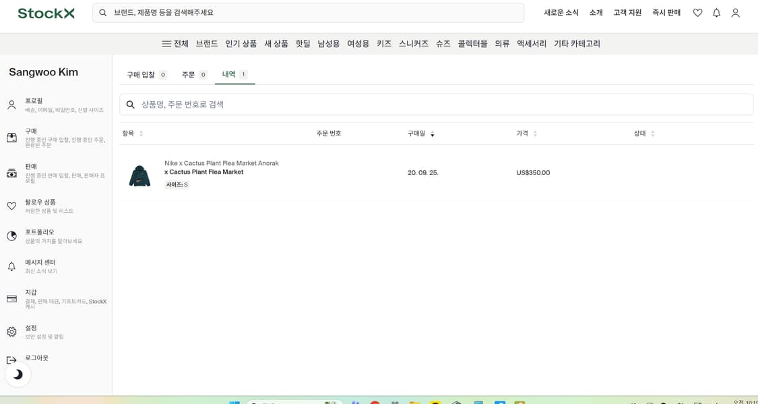Screen dimensions: 758x404
Task: Open 메시지 센터 via the sidebar bell icon
Action: click(11, 266)
